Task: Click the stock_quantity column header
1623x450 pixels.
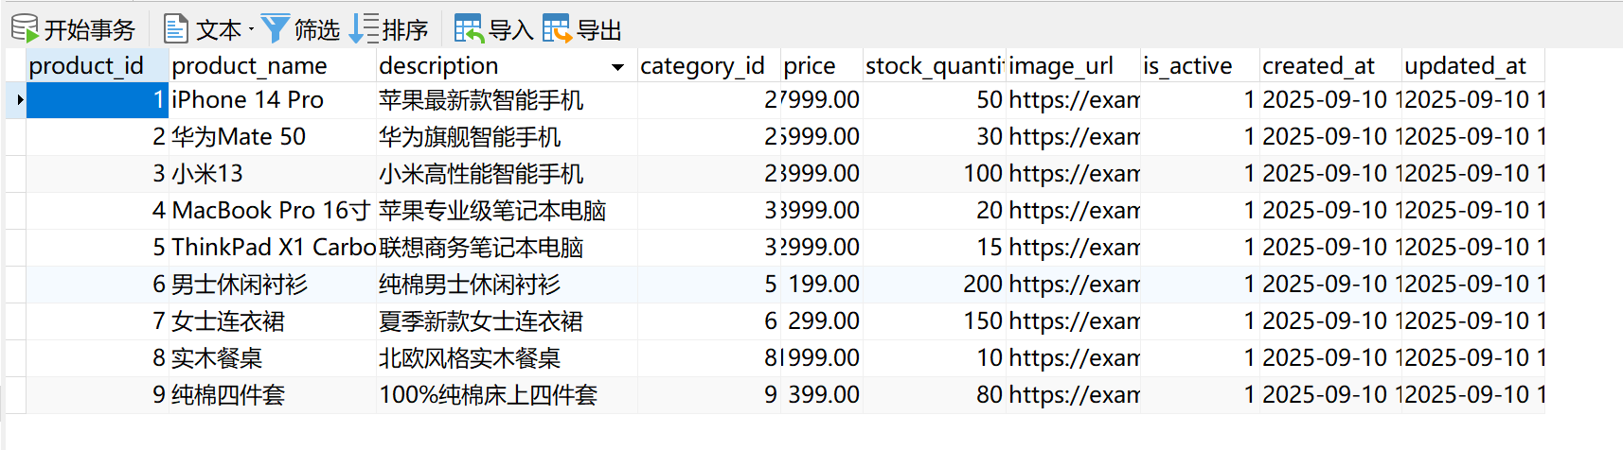Action: [x=934, y=65]
